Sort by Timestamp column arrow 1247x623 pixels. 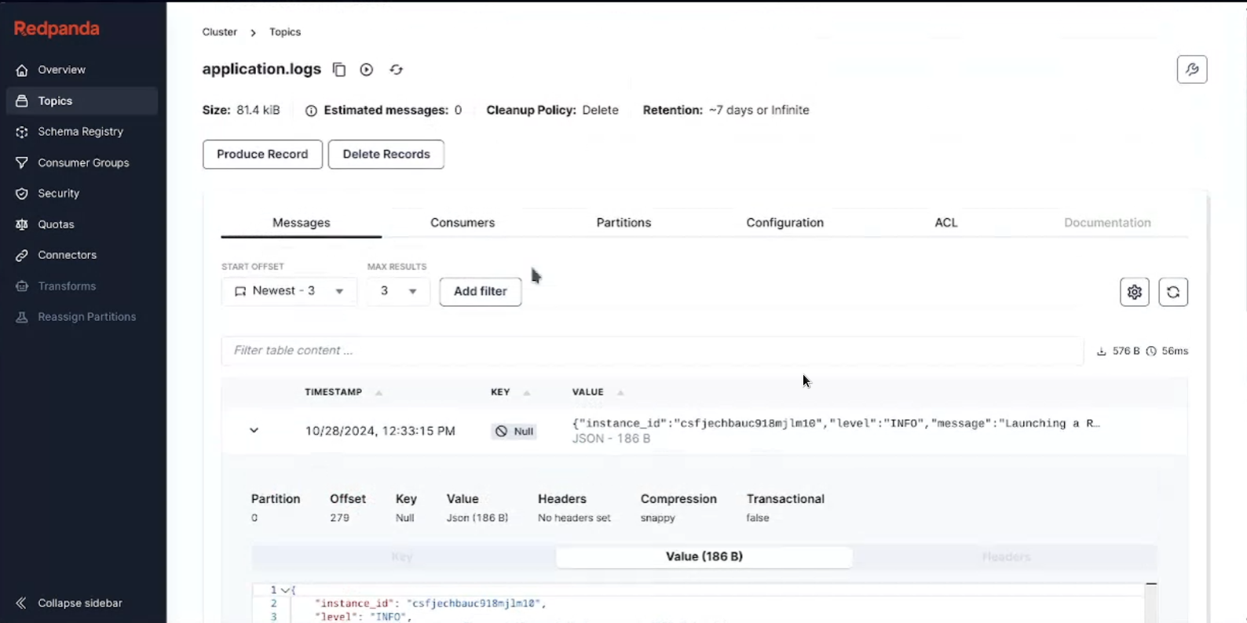[x=378, y=392]
